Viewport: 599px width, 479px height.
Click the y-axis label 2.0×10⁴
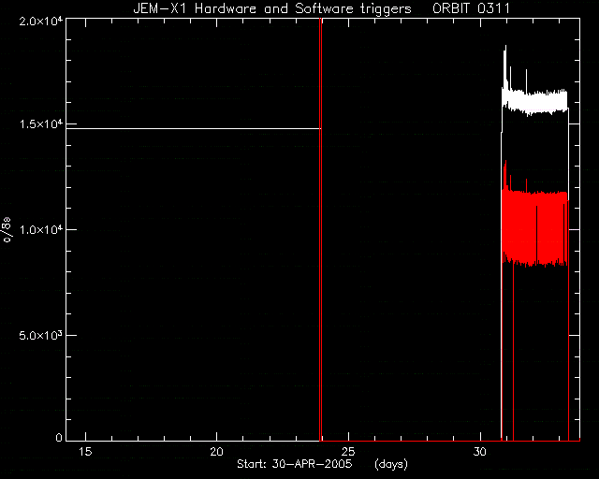(x=41, y=22)
